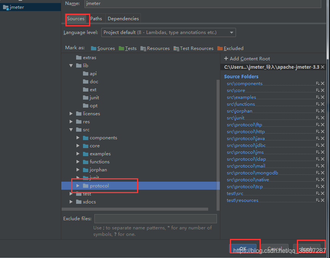This screenshot has width=330, height=258.
Task: Mark selected folder as Tests
Action: tap(128, 48)
